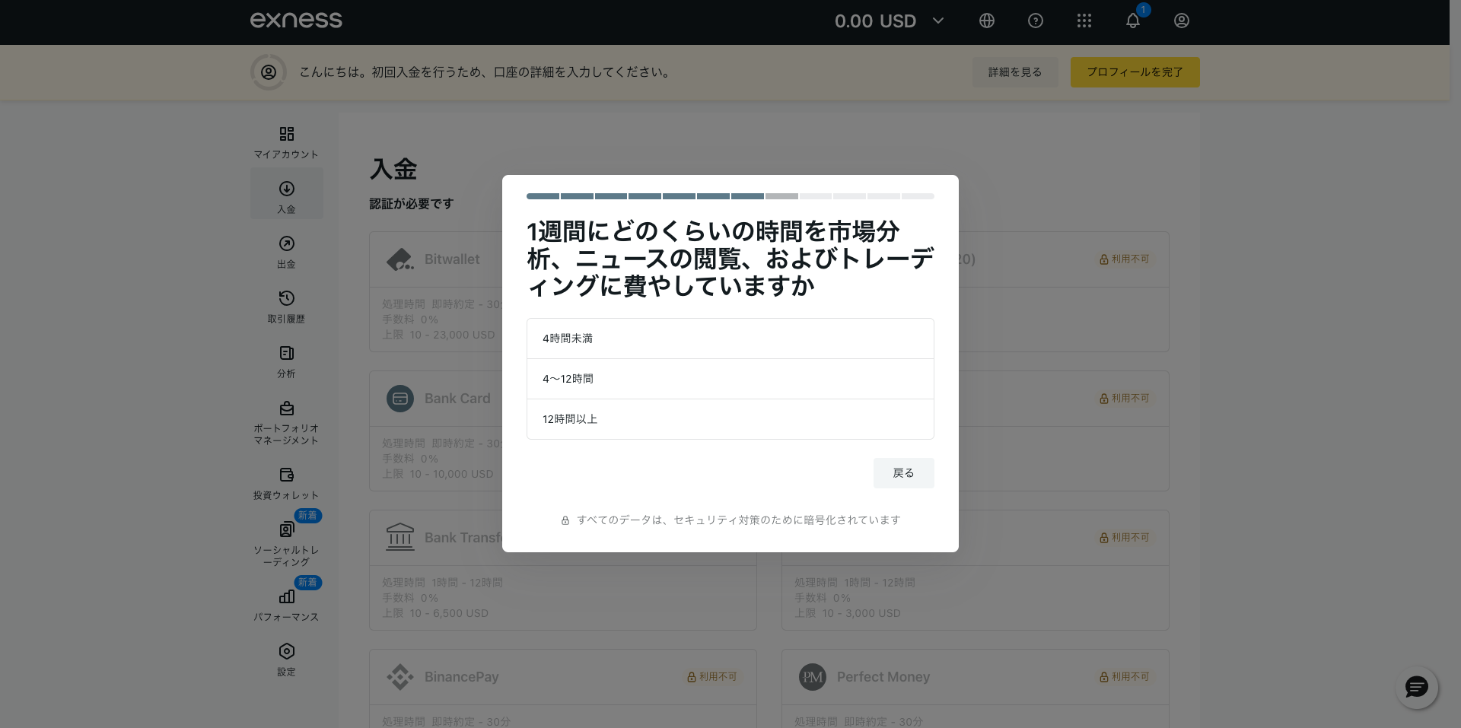Expand the 0.00 USD balance dropdown
Viewport: 1461px width, 728px height.
(x=889, y=21)
